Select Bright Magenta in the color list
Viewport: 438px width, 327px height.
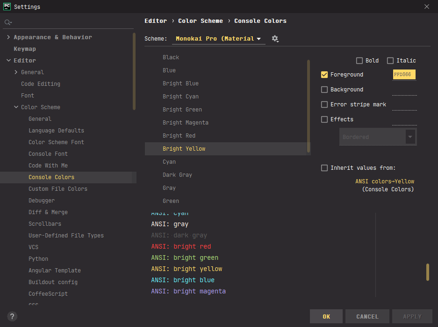pos(186,123)
